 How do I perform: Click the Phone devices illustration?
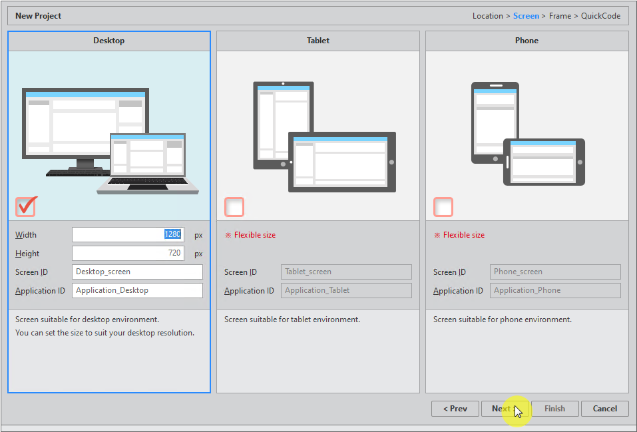tap(527, 133)
